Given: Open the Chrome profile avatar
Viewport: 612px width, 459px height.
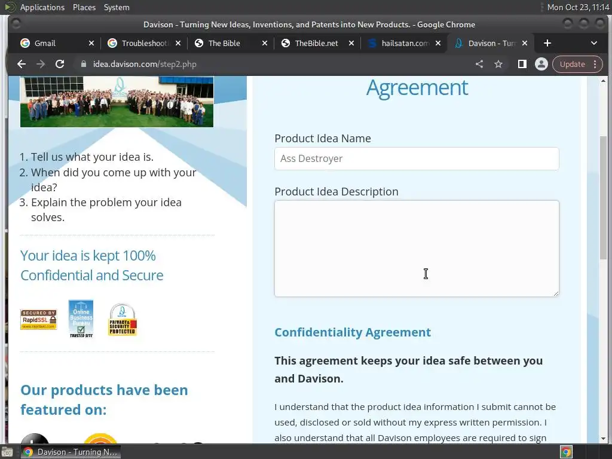Looking at the screenshot, I should (x=541, y=64).
